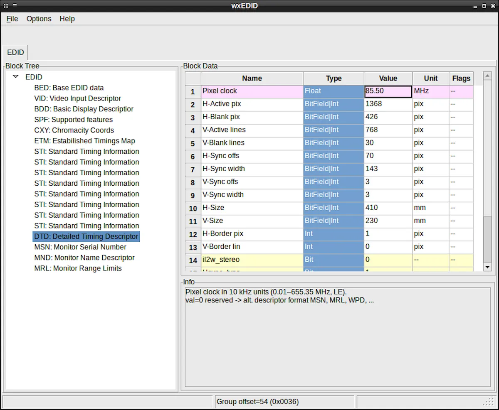Click the Block Data vertical scrollbar thumb
Image resolution: width=499 pixels, height=410 pixels.
487,239
